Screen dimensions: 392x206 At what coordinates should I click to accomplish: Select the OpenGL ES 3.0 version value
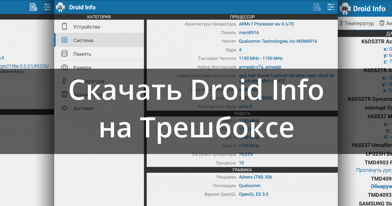pyautogui.click(x=253, y=194)
